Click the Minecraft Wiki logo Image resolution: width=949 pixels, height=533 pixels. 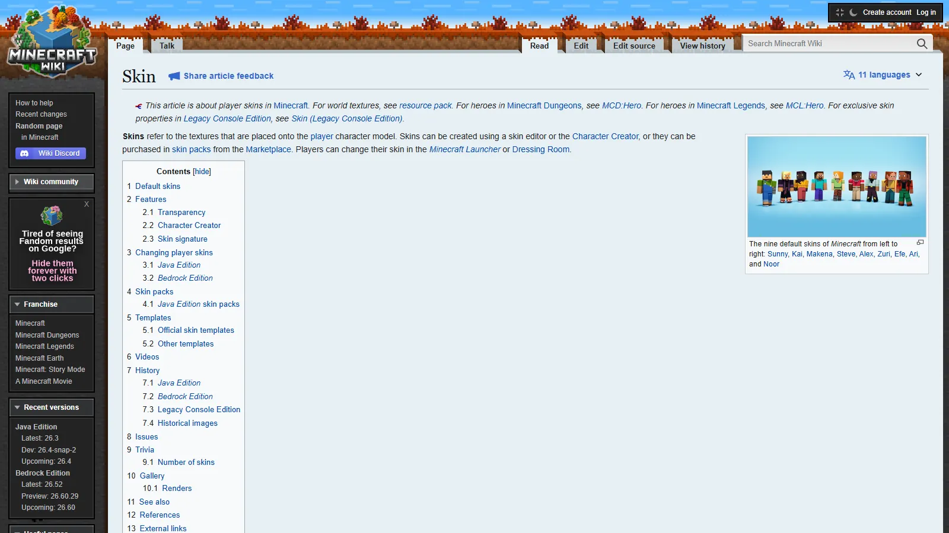click(52, 41)
